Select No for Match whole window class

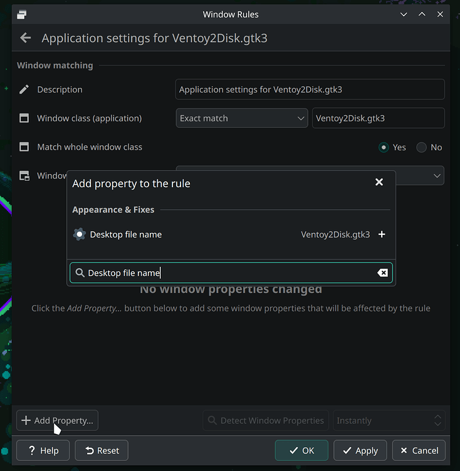coord(421,147)
